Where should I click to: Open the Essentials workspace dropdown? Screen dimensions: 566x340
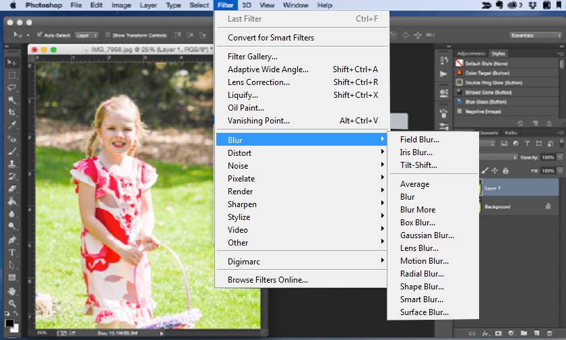(535, 35)
